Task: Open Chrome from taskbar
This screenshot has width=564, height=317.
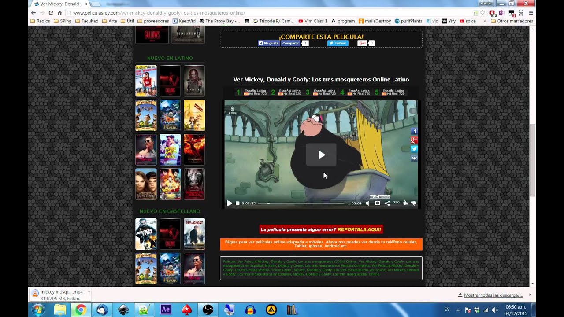Action: [x=81, y=310]
